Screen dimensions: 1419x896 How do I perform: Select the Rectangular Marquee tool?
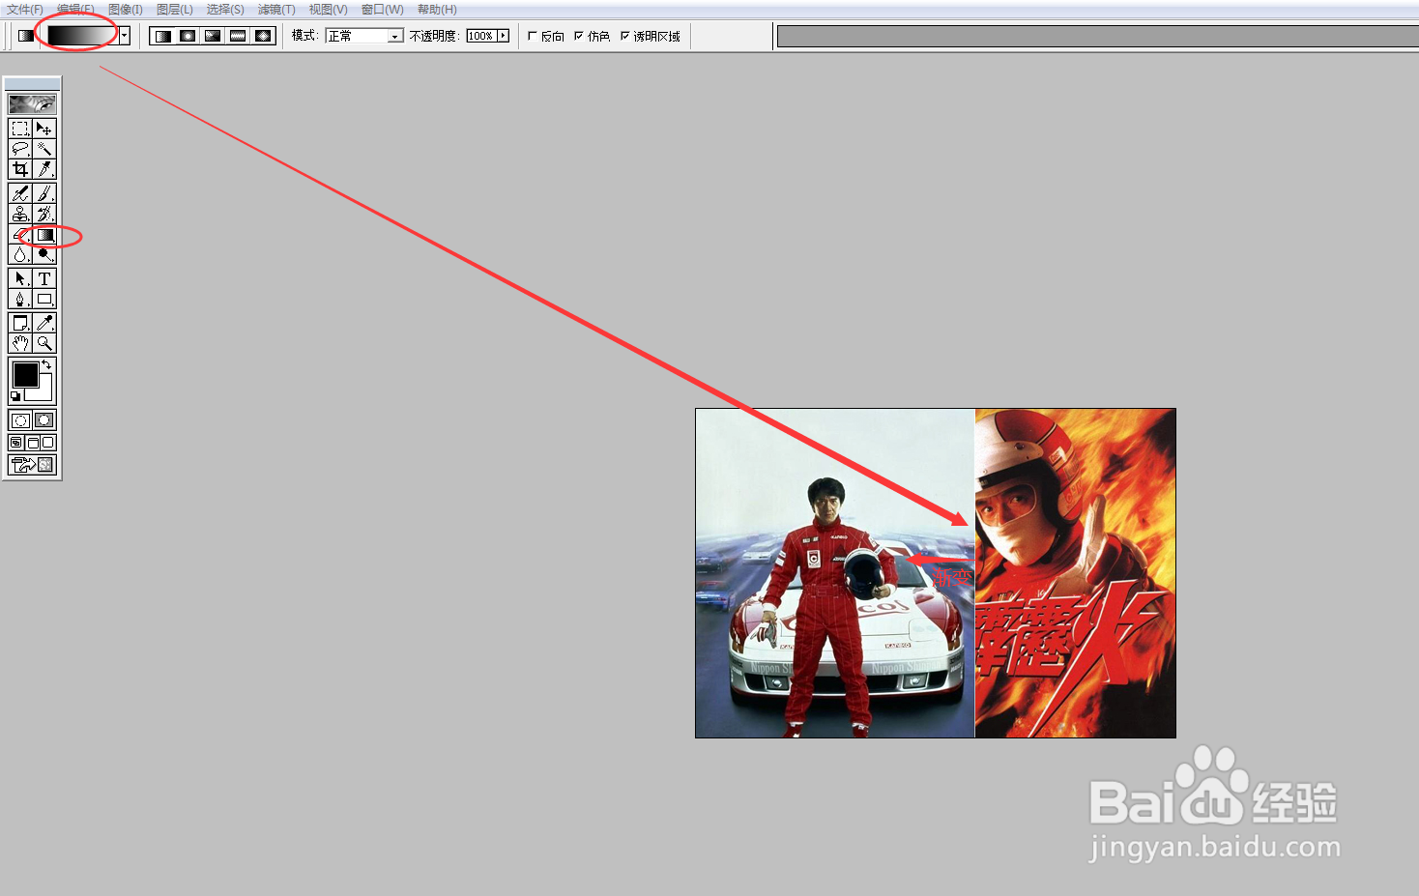(20, 129)
